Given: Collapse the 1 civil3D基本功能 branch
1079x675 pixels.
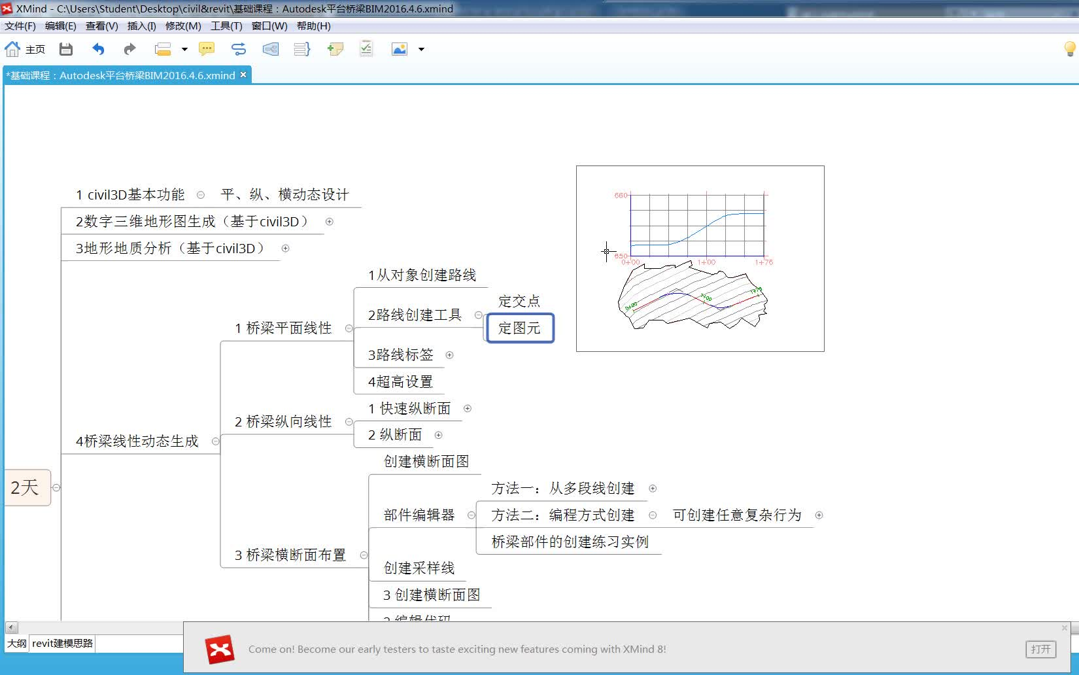Looking at the screenshot, I should (201, 195).
